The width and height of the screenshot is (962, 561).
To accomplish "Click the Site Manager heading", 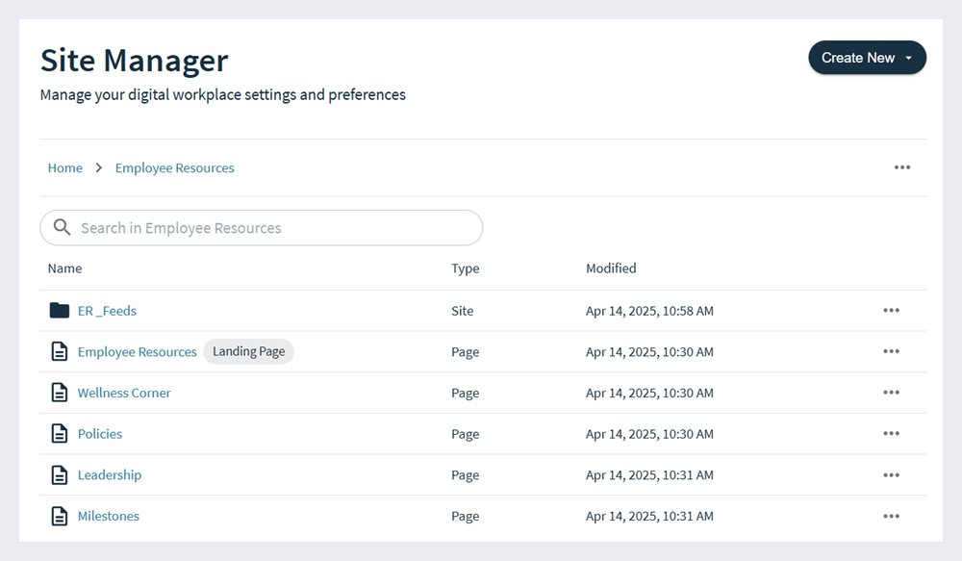I will (x=135, y=61).
